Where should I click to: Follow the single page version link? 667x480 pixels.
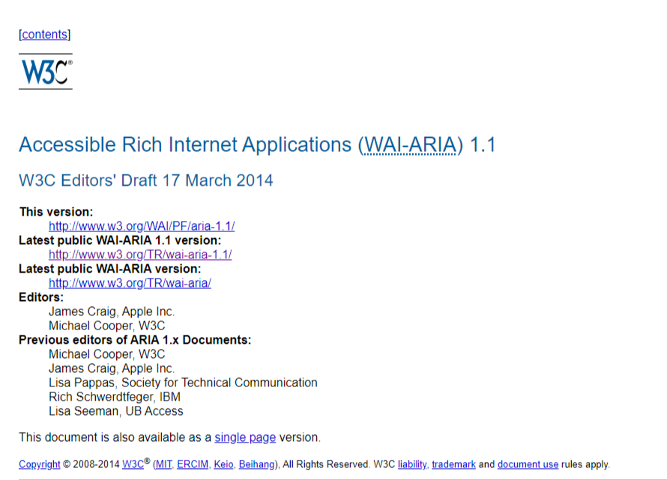(245, 437)
